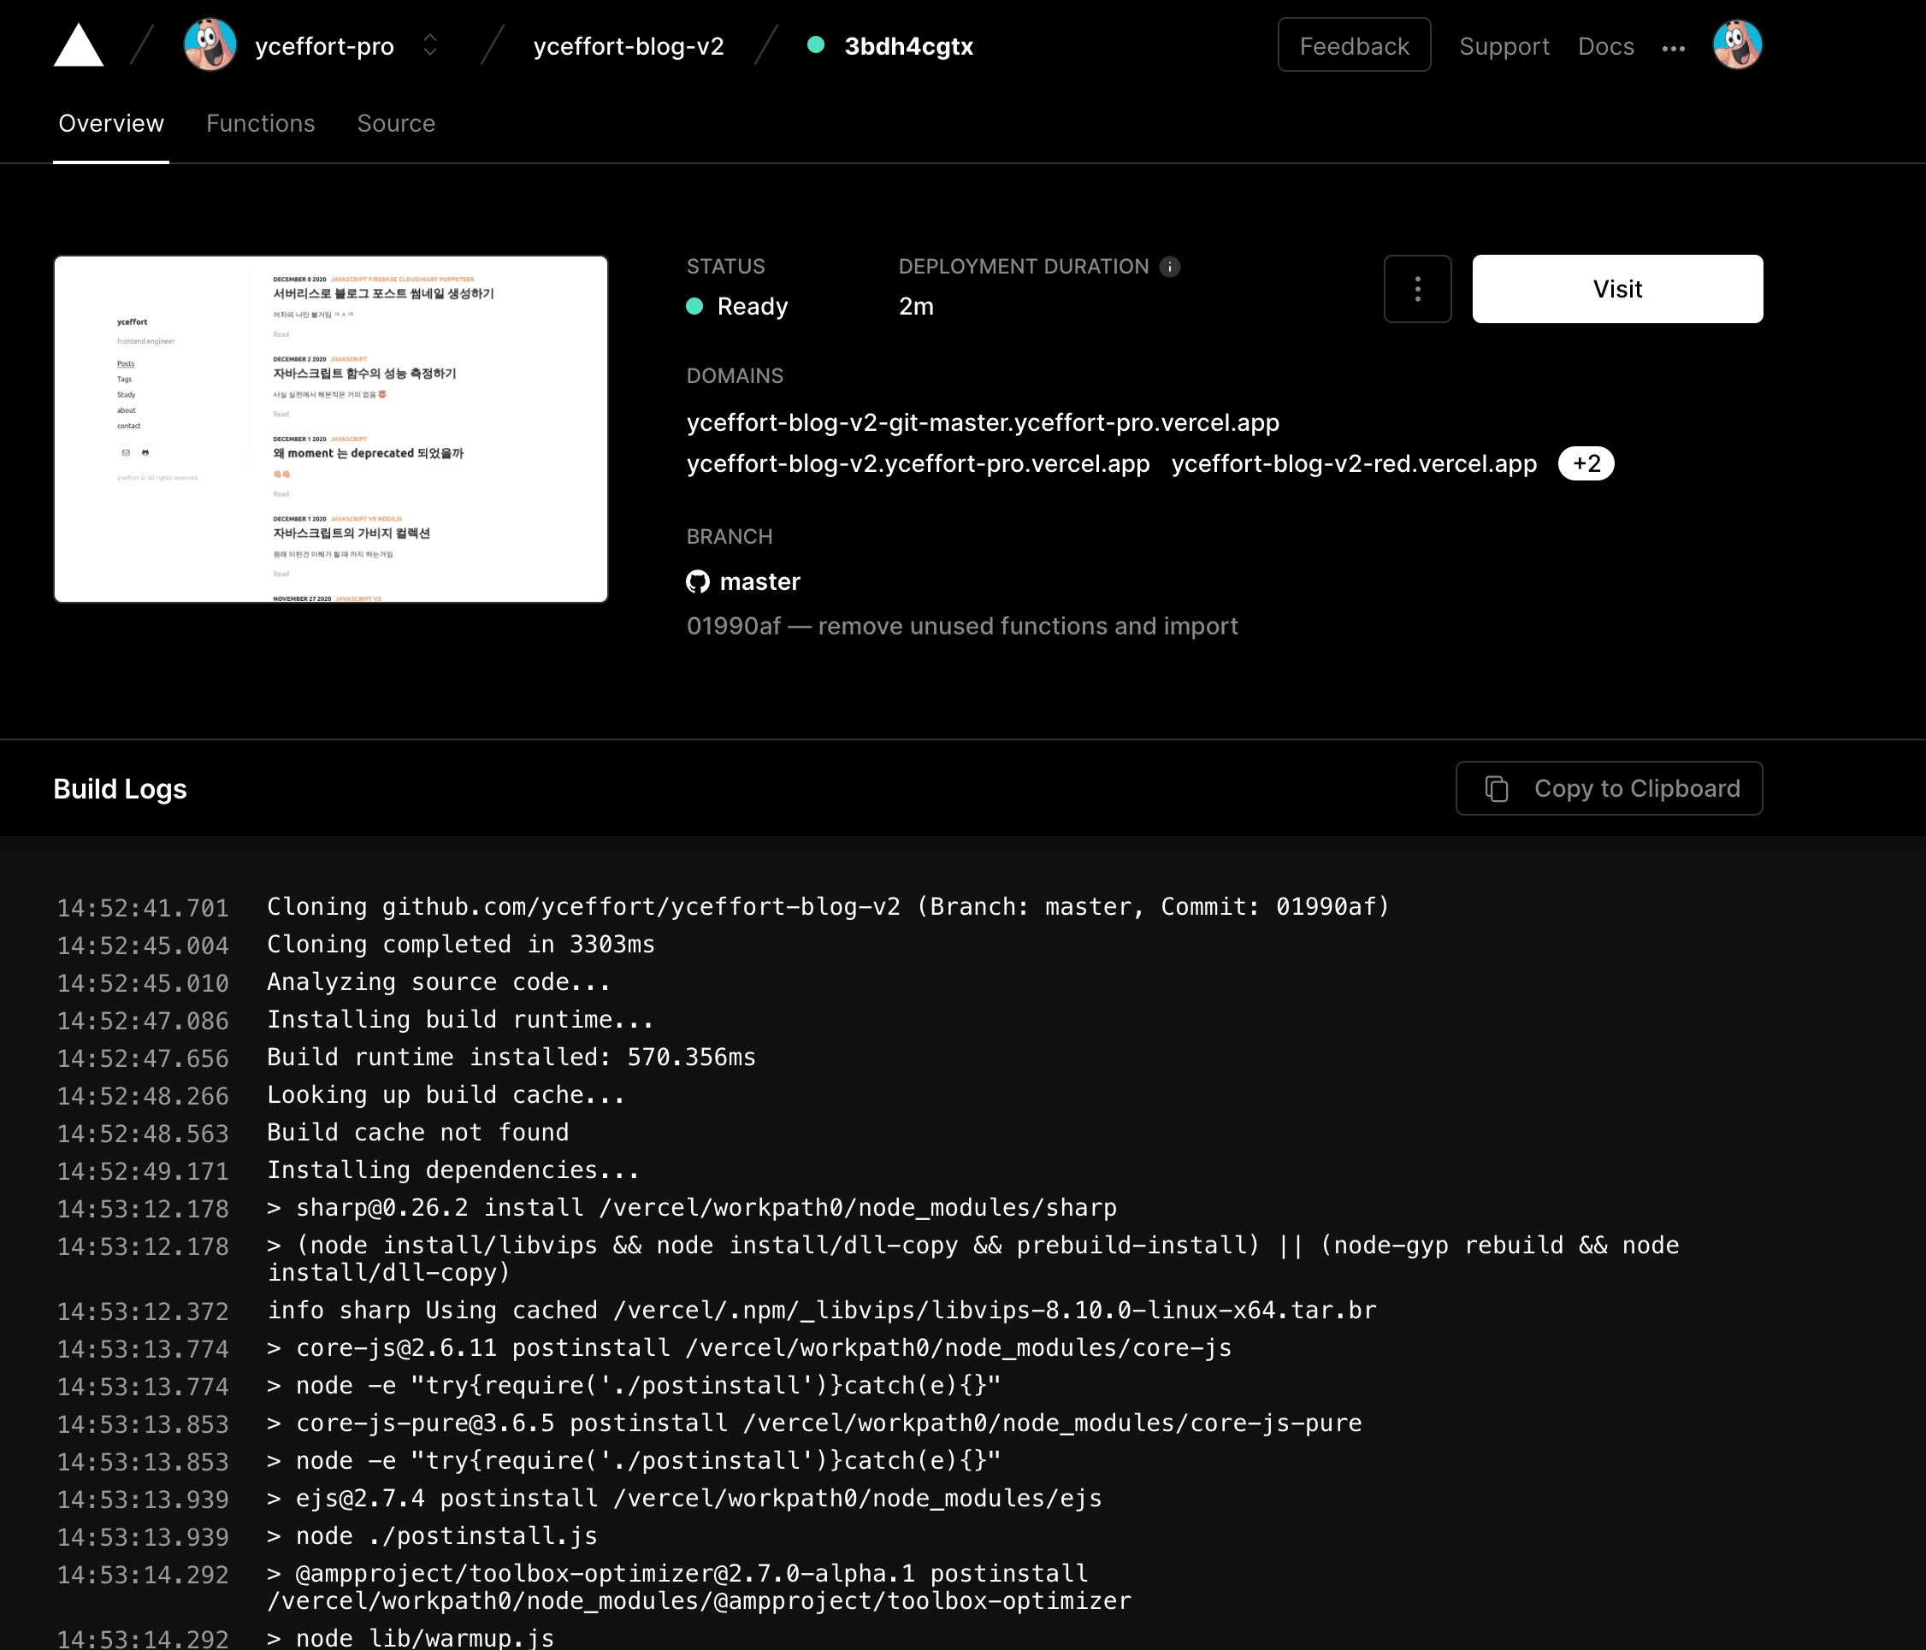Click the Feedback button

coord(1353,45)
